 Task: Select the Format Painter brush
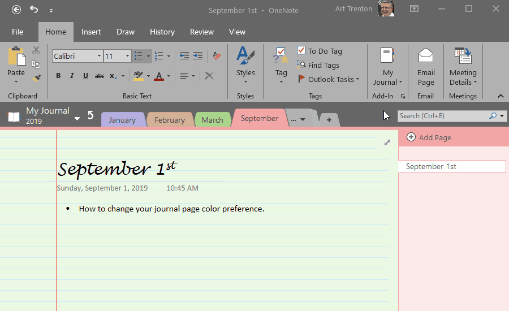click(x=36, y=78)
